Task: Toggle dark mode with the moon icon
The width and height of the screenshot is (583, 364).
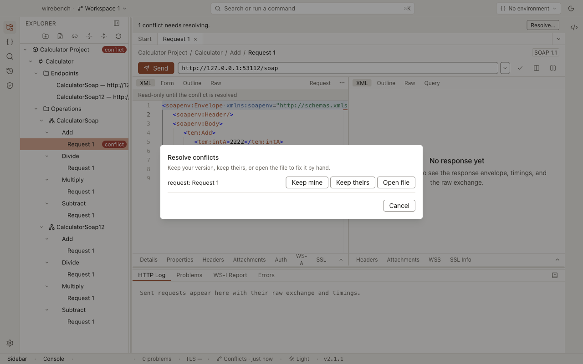Action: point(571,8)
